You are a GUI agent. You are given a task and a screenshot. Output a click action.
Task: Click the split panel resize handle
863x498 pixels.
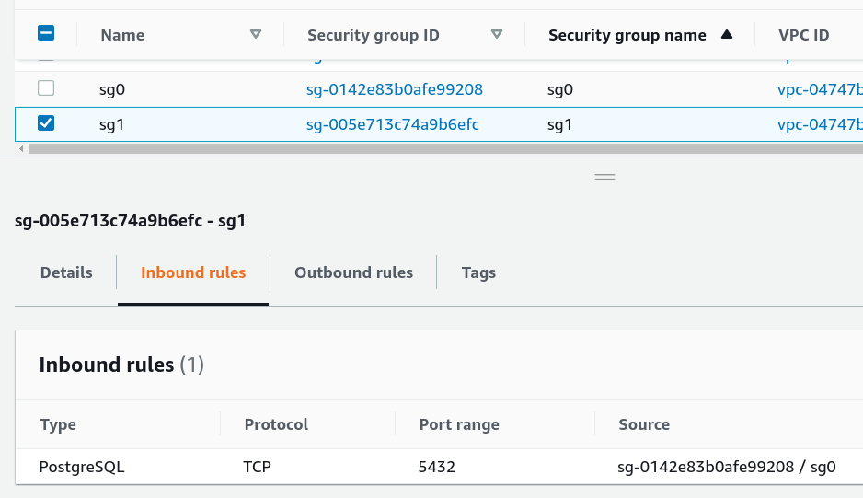[604, 176]
